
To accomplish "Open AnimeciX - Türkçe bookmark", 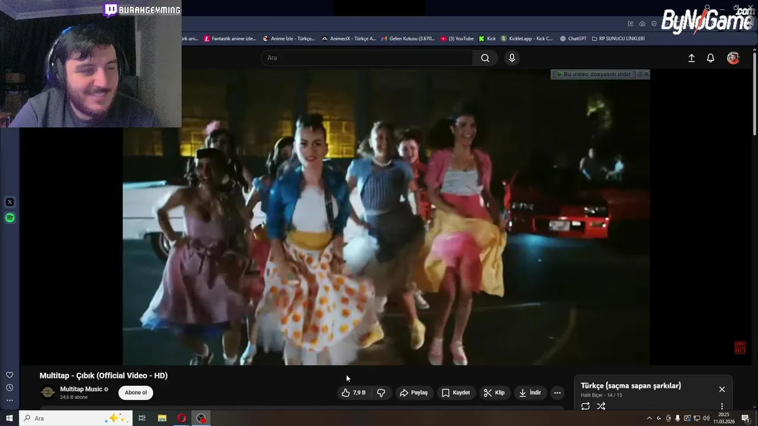I will (x=349, y=38).
